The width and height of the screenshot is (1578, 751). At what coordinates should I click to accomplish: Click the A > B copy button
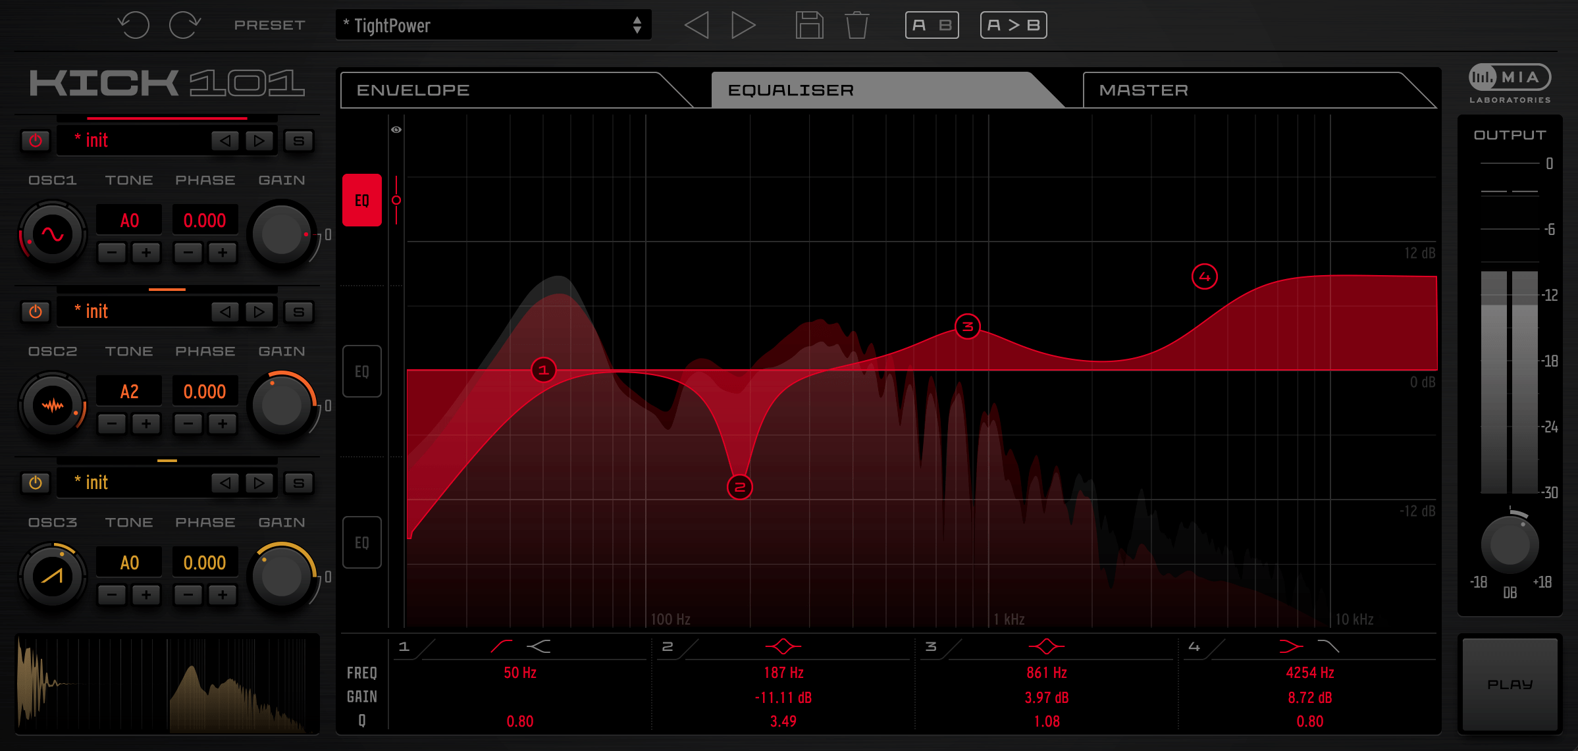(x=1013, y=25)
